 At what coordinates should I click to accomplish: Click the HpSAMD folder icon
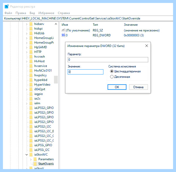(x=31, y=47)
